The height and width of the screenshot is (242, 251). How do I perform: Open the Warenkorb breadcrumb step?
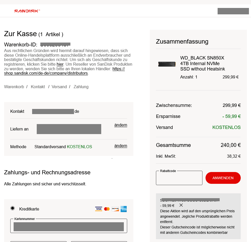point(14,87)
